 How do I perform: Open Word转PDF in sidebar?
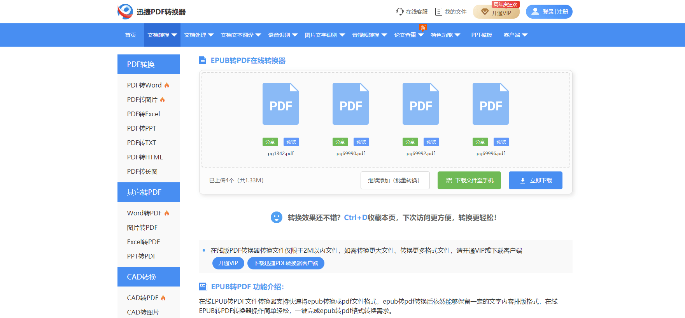point(144,213)
